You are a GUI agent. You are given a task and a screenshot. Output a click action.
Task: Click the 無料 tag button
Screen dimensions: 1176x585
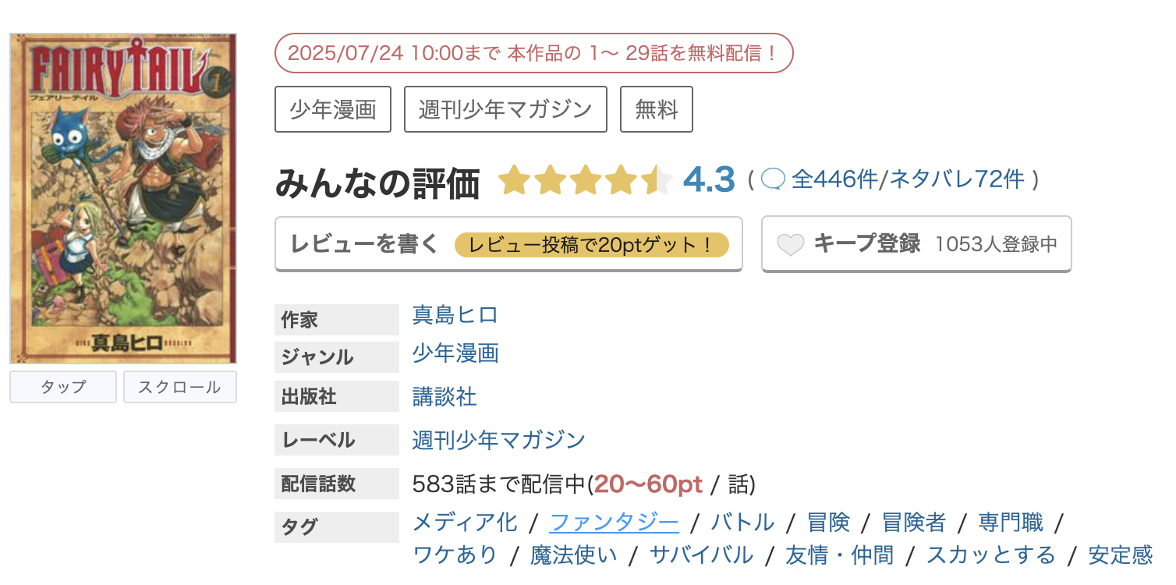pyautogui.click(x=657, y=109)
